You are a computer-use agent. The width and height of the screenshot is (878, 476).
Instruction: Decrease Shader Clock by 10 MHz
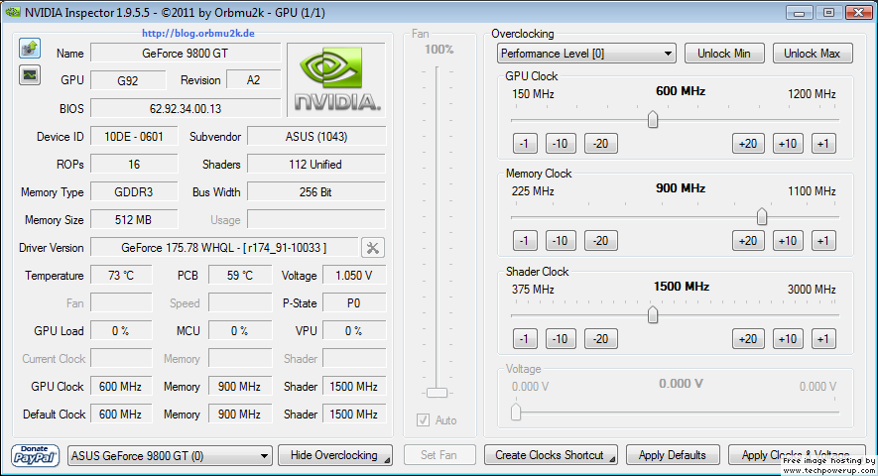[x=561, y=339]
